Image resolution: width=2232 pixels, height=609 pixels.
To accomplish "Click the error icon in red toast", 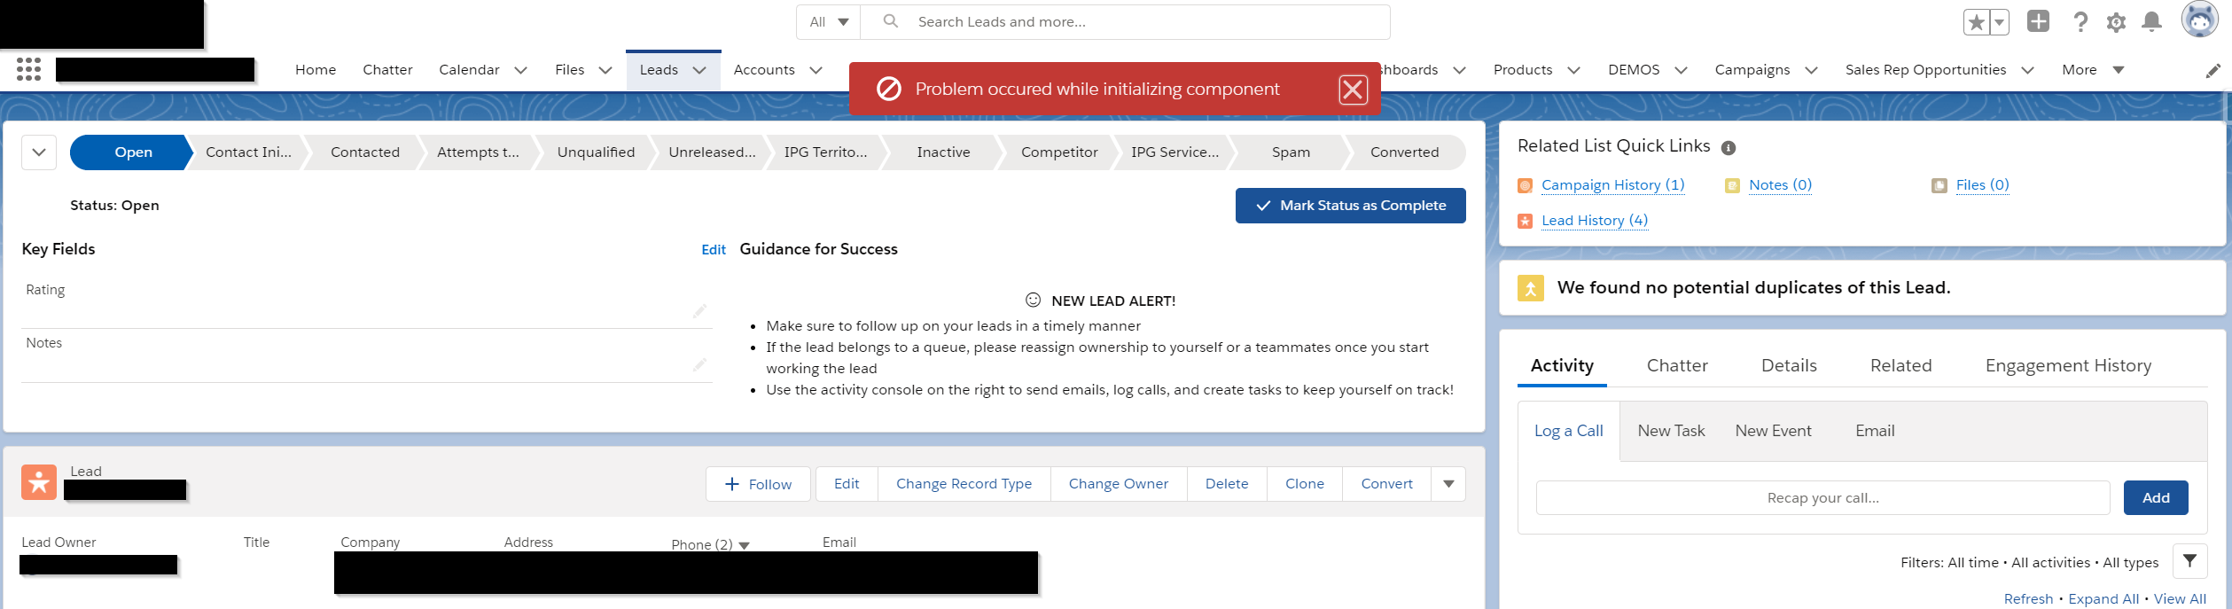I will click(889, 89).
